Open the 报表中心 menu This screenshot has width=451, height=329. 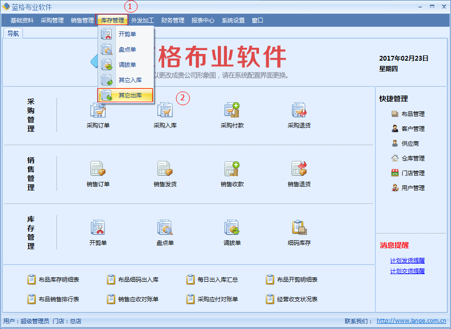pyautogui.click(x=203, y=21)
